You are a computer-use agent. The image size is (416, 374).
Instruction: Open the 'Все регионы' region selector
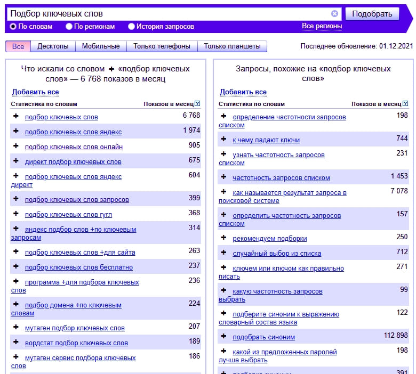[322, 26]
